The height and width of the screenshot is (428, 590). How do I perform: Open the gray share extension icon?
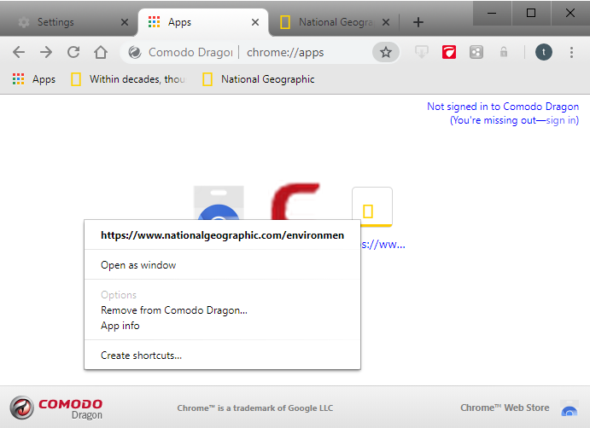(476, 52)
